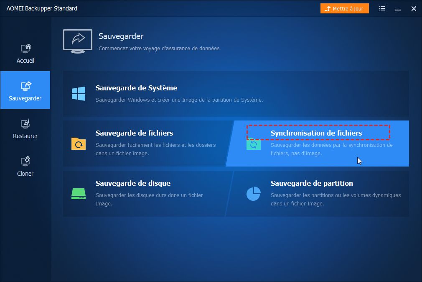Switch to the Cloner tab label
The image size is (422, 282).
pyautogui.click(x=25, y=174)
